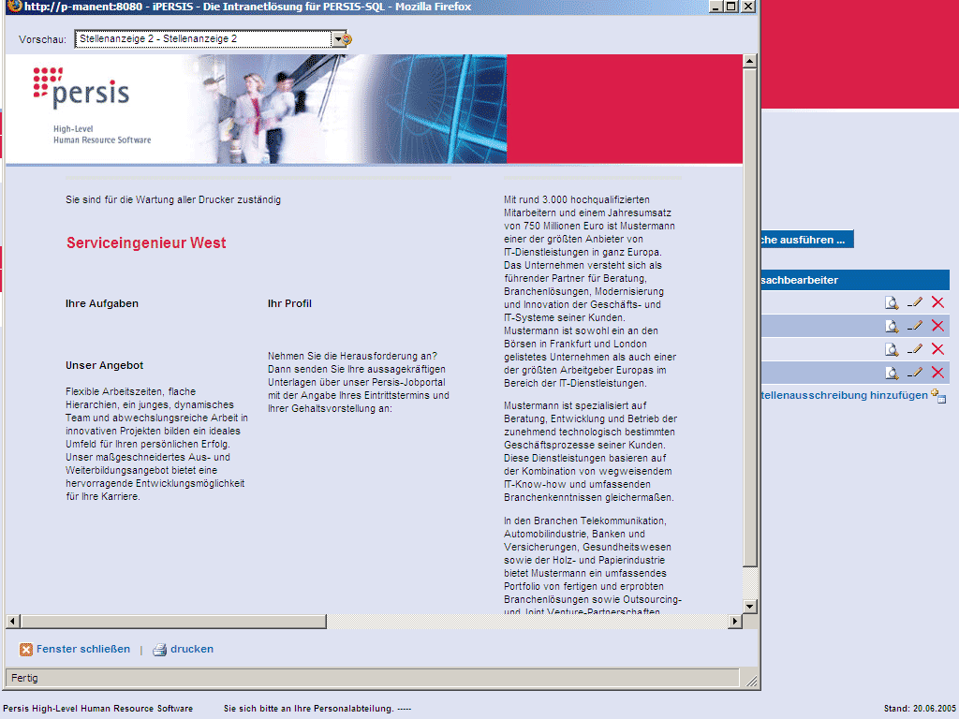
Task: Delete the first row with red X
Action: tap(937, 302)
